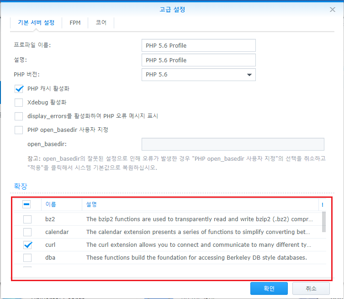Screen dimensions: 344x299
Task: Click the bzip2 functions description text
Action: click(200, 219)
